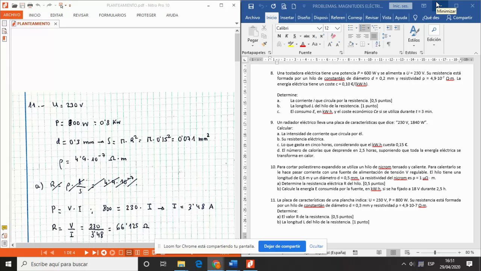Image resolution: width=481 pixels, height=271 pixels.
Task: Undo last action in Nitro Pro
Action: pyautogui.click(x=38, y=6)
